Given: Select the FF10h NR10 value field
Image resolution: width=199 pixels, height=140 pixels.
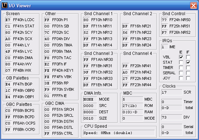Looking at the screenshot, I should pos(86,20).
